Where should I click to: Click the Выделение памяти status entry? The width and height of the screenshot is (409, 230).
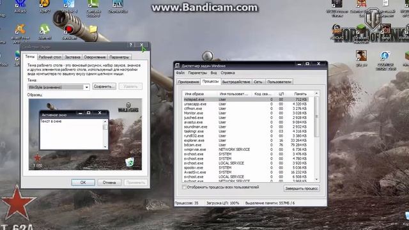click(x=270, y=203)
